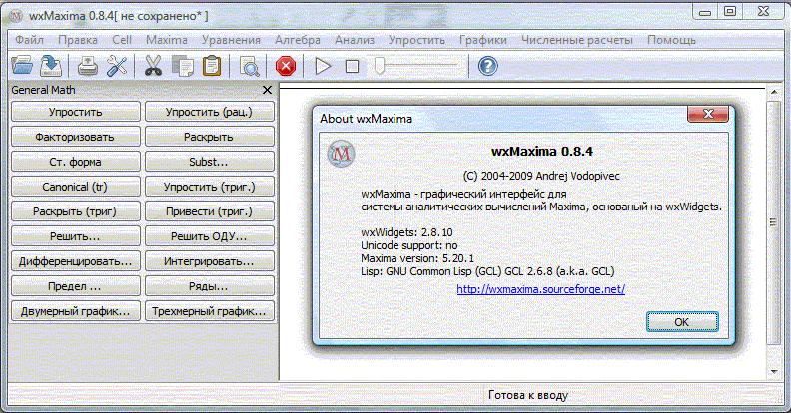Open the configure wxMaxima tools icon
This screenshot has width=791, height=413.
point(117,66)
